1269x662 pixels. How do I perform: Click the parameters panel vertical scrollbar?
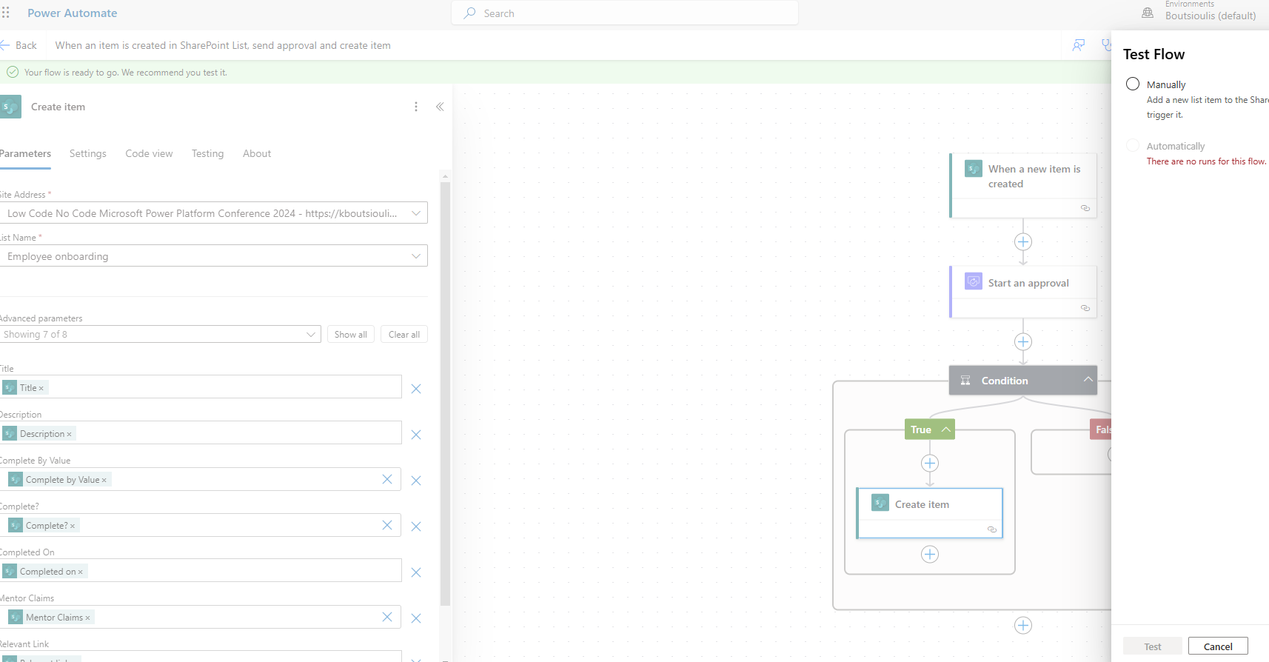click(x=445, y=392)
